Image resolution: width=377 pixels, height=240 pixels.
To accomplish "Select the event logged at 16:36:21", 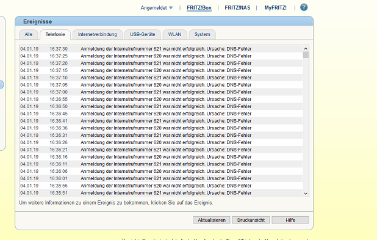I will point(161,150).
